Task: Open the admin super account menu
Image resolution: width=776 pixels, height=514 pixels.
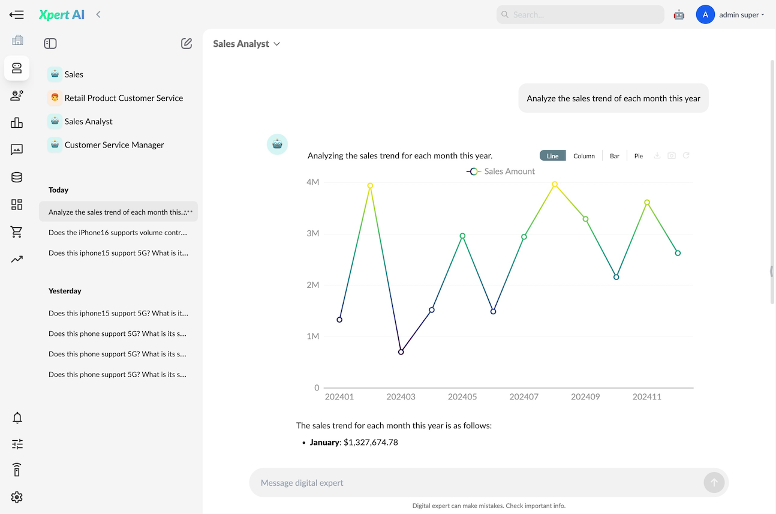Action: tap(730, 15)
